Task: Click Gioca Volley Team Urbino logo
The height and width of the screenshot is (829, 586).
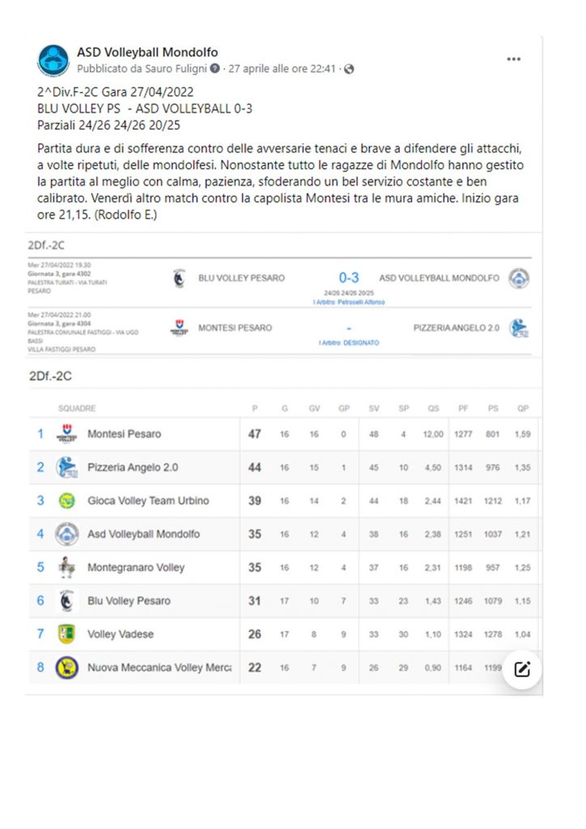Action: (x=66, y=500)
